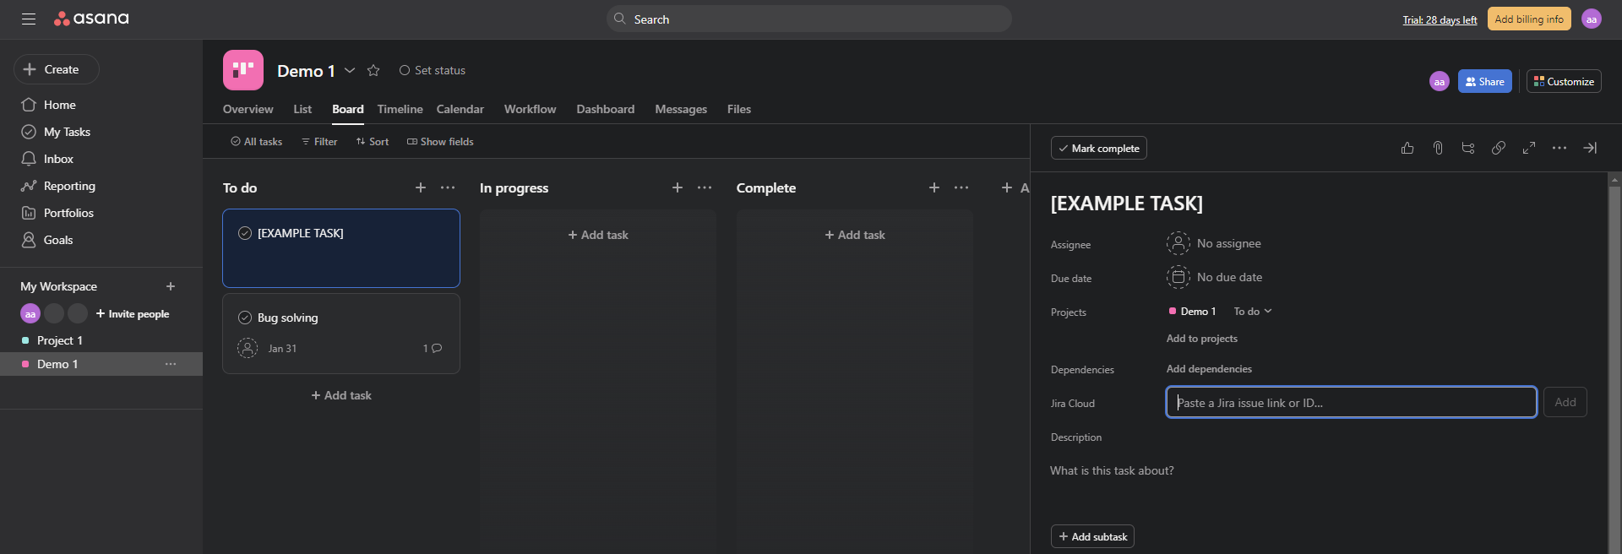Click the Share button

coord(1484,81)
